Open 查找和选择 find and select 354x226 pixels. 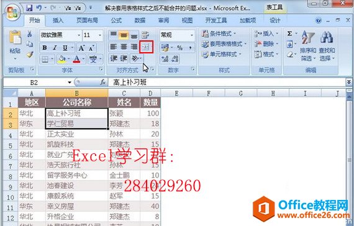[327, 46]
